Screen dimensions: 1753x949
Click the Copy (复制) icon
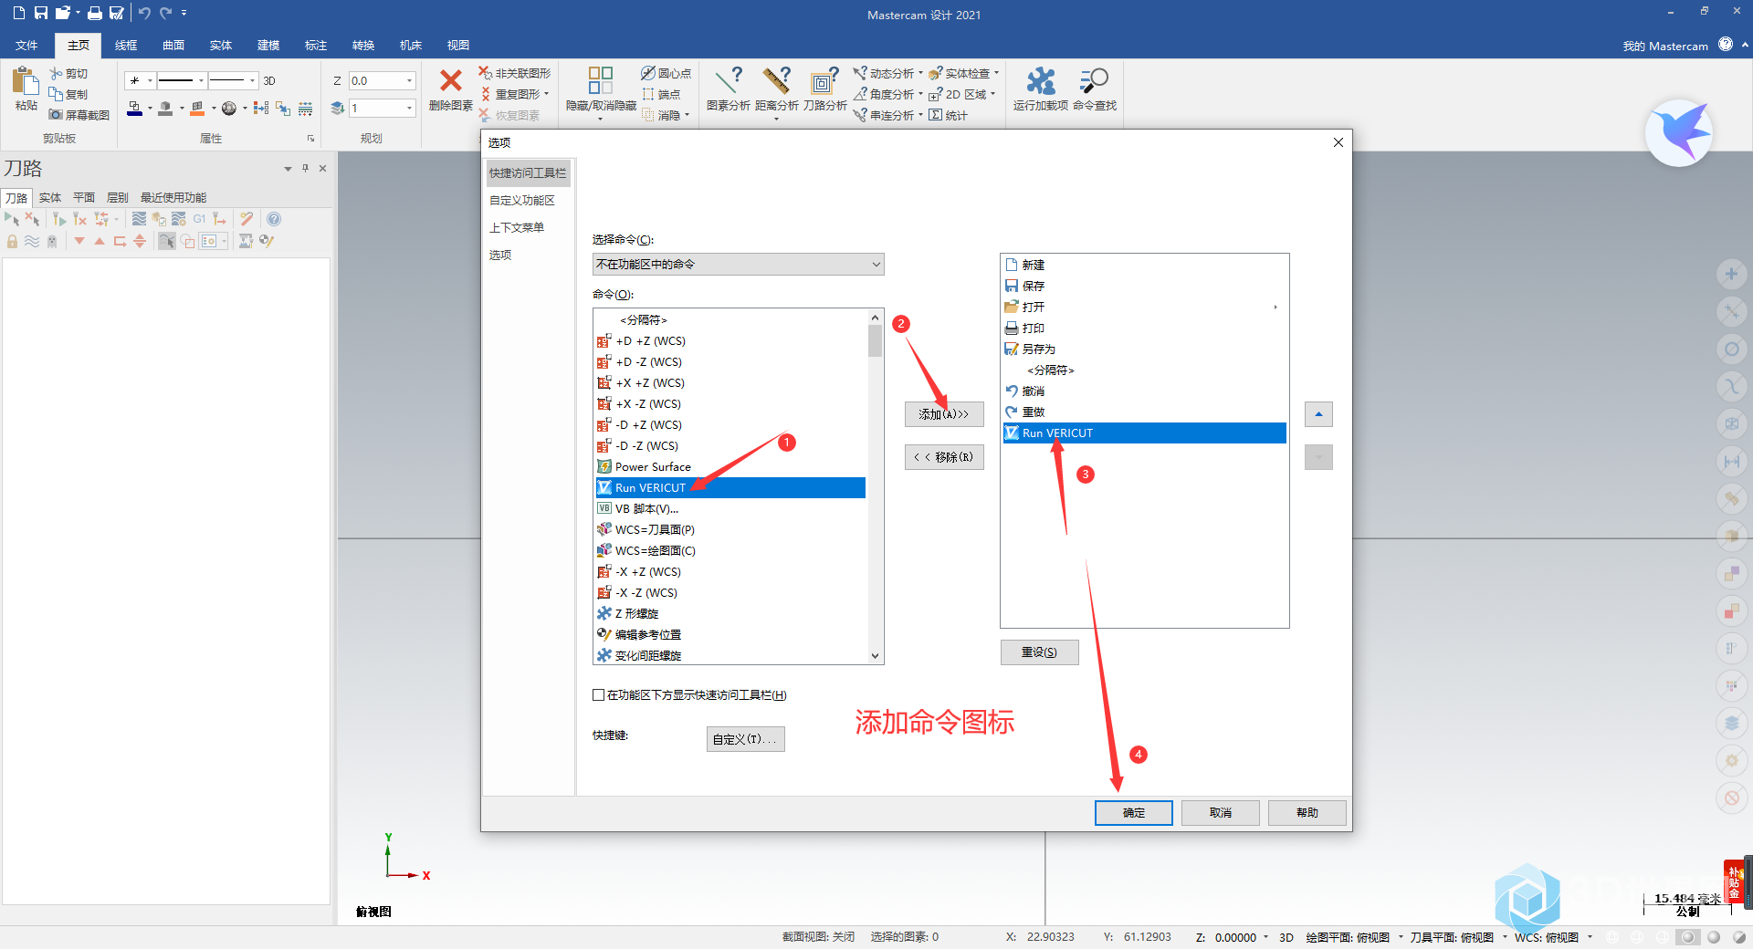tap(57, 94)
